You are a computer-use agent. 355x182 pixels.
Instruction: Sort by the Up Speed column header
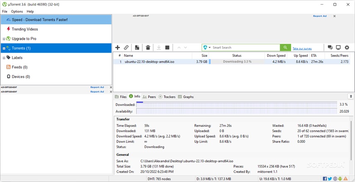pos(298,56)
